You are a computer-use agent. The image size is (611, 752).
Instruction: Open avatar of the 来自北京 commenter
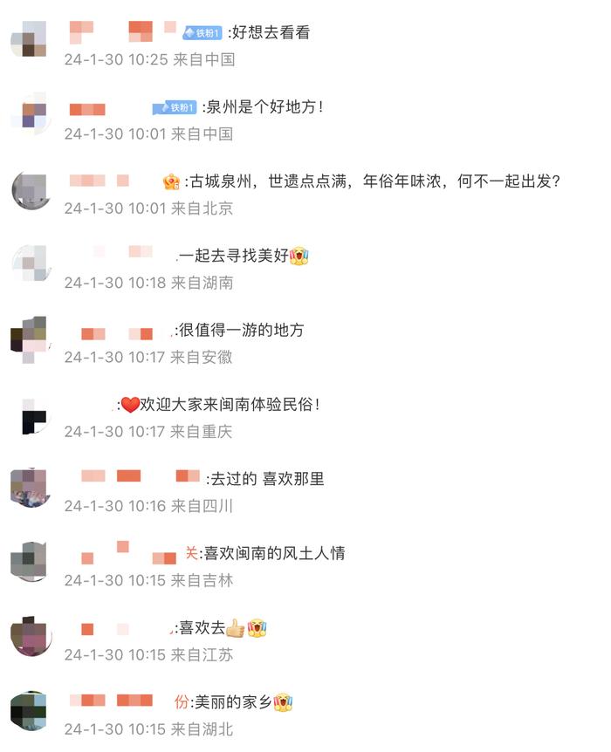31,190
